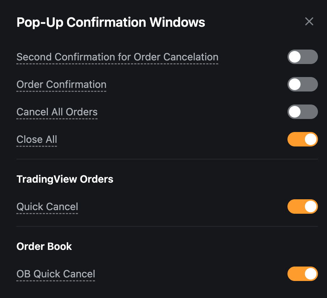Disable the Close All confirmation toggle
This screenshot has height=298, width=327.
[302, 140]
